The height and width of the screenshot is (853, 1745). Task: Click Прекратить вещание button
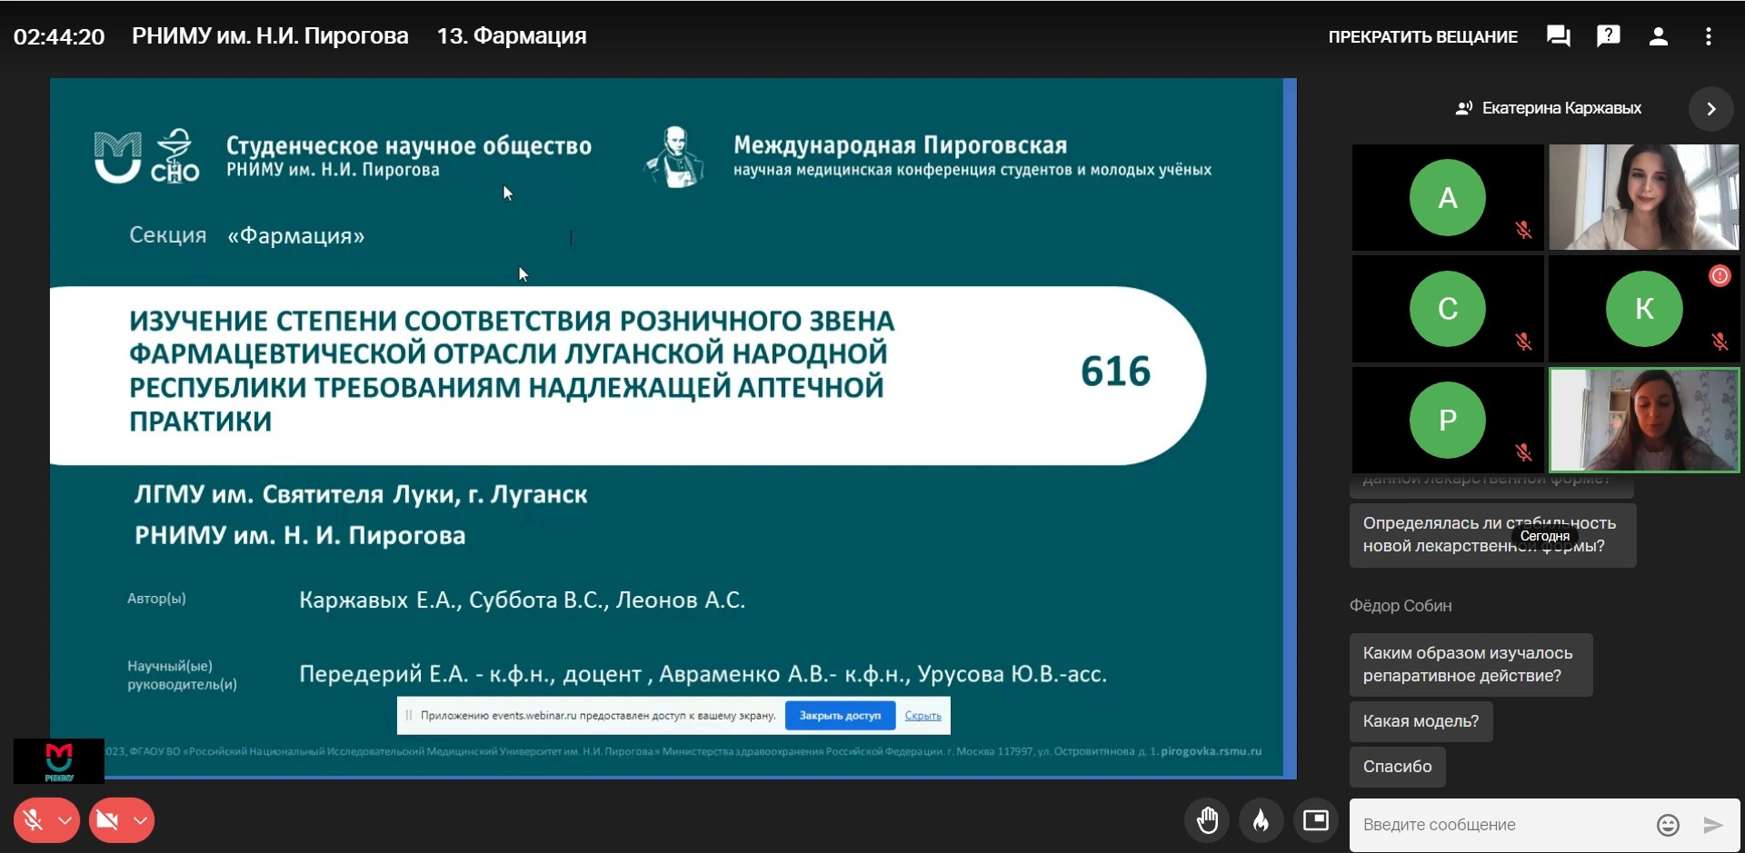pyautogui.click(x=1422, y=37)
